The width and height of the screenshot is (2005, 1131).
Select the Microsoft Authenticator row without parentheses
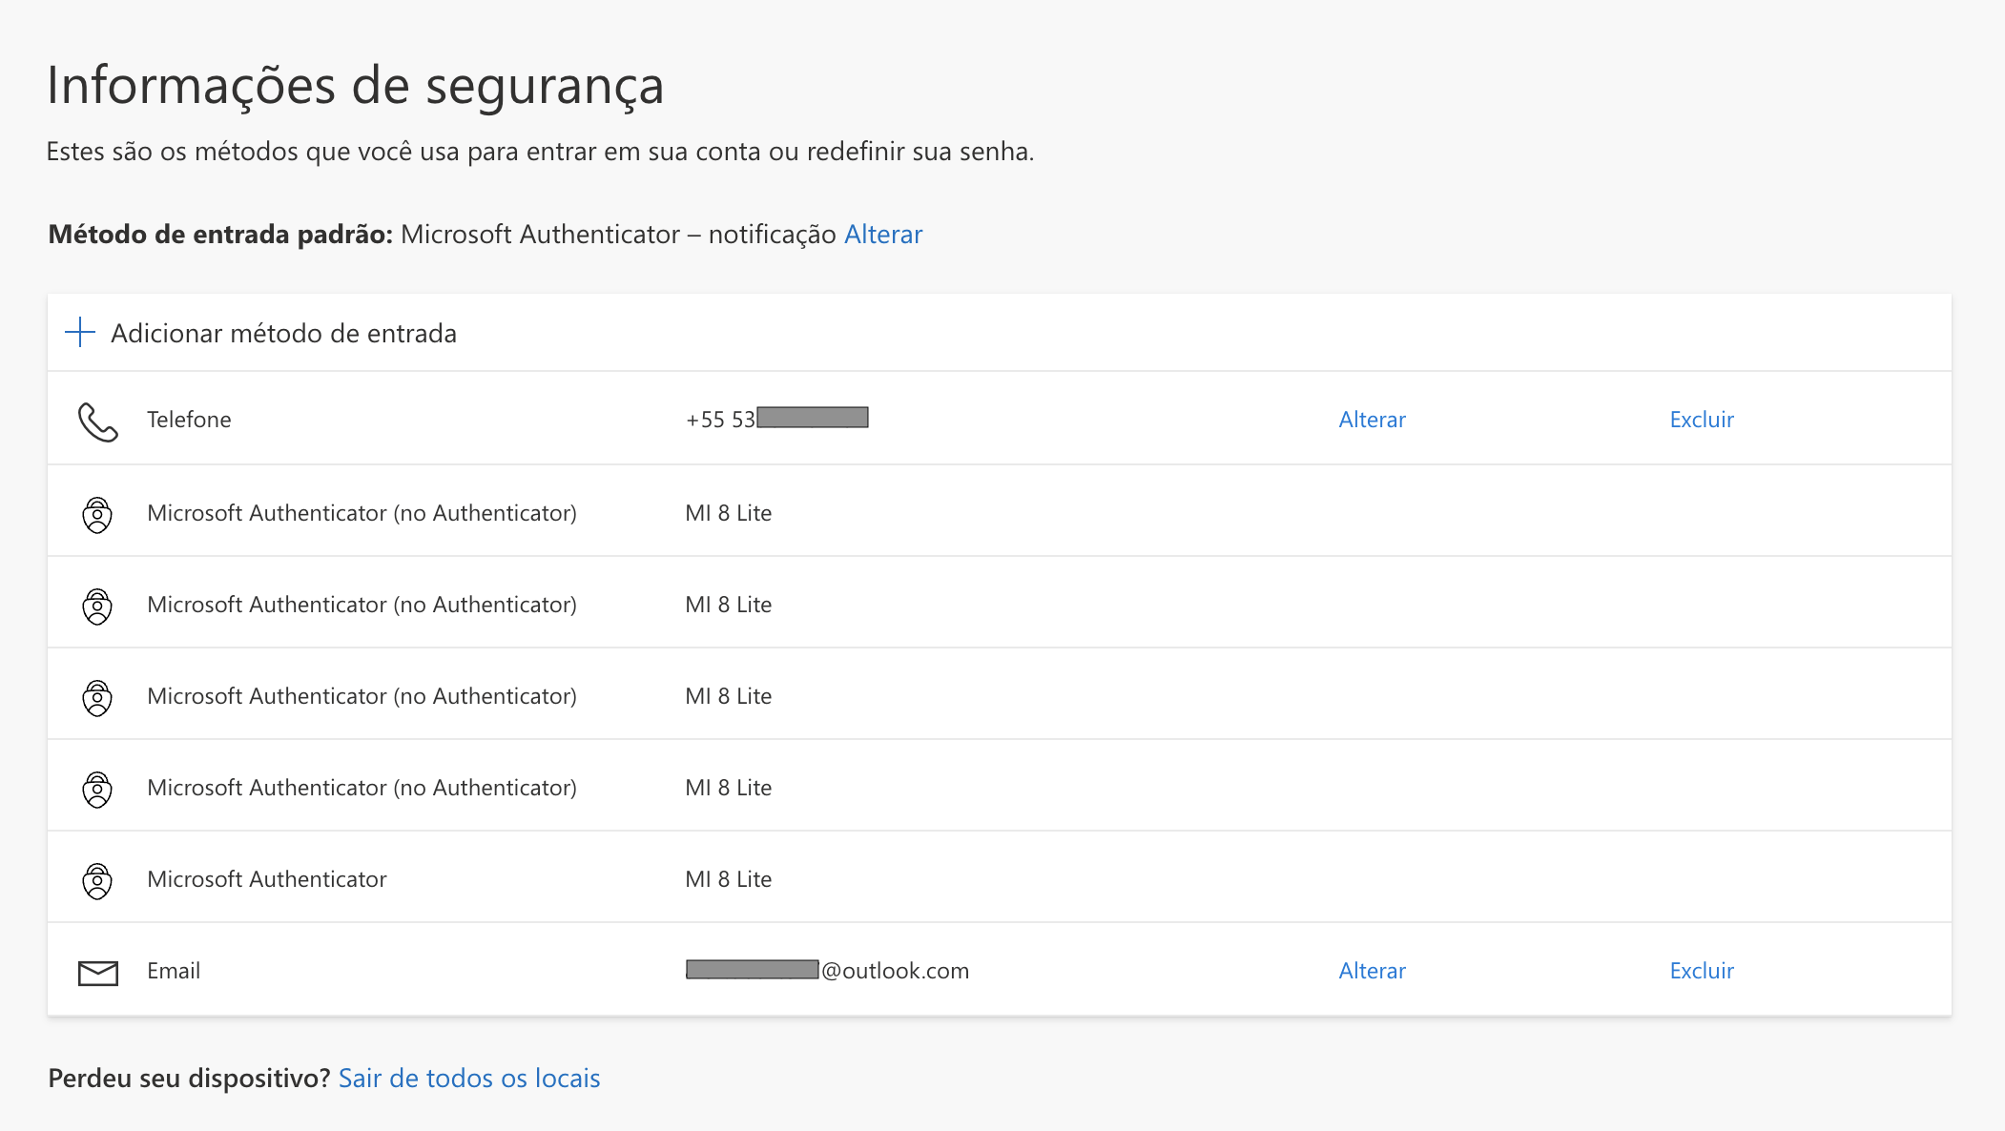coord(267,879)
